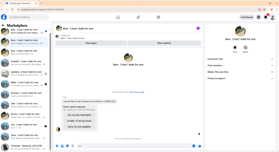Viewport: 279px width, 152px height.
Task: Open the Jake 2 bed 1 bath conversation
Action: click(x=24, y=105)
